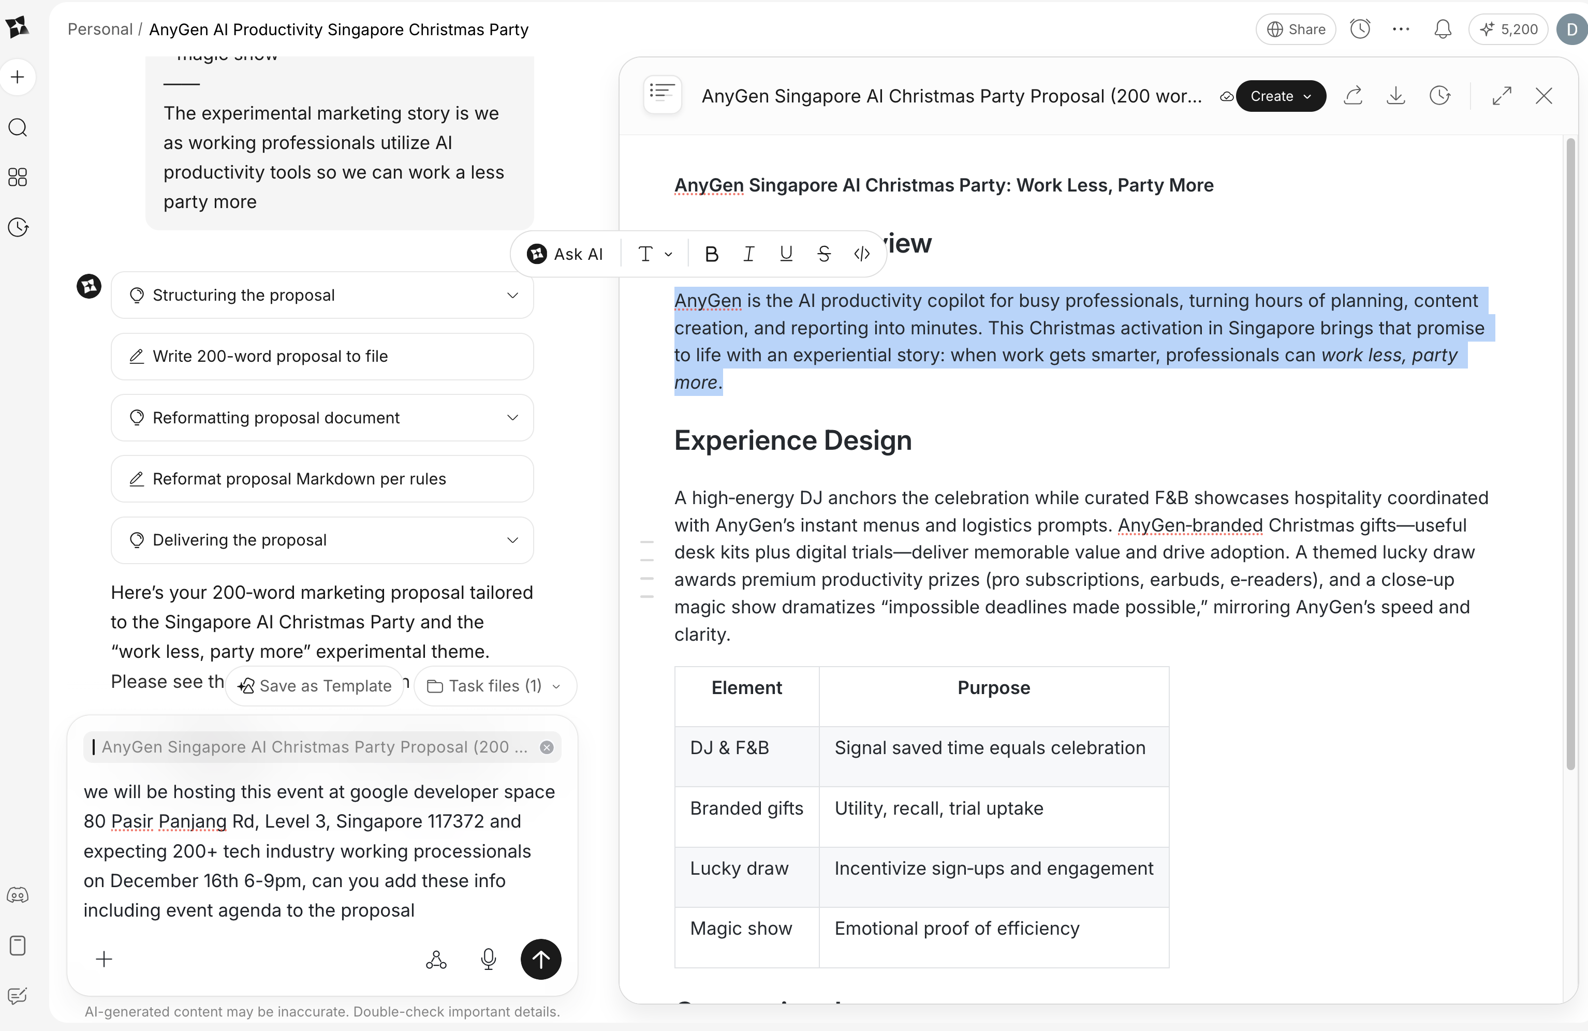
Task: Open the three-dot more options menu
Action: click(1401, 30)
